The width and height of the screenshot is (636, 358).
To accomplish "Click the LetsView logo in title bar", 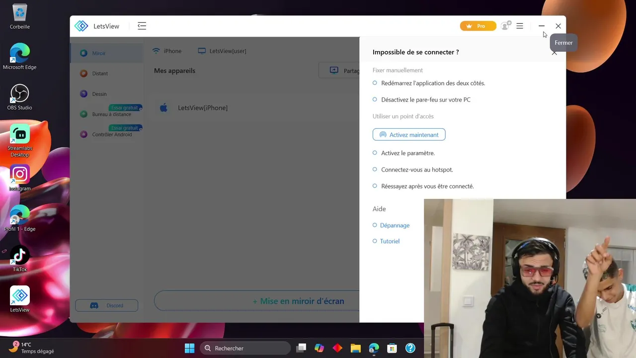I will pos(81,26).
